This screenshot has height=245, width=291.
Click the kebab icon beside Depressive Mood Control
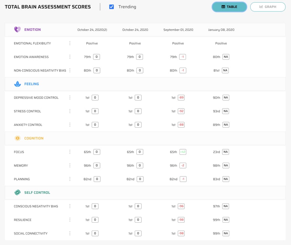click(70, 97)
